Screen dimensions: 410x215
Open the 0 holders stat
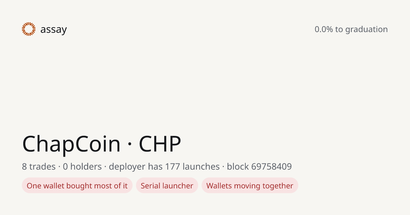point(82,167)
